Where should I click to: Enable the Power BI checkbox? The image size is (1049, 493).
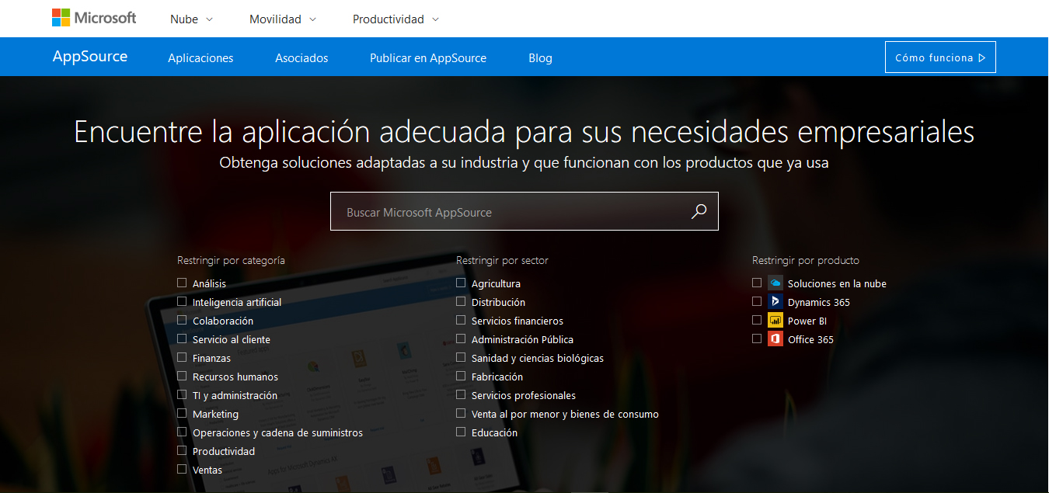pyautogui.click(x=757, y=320)
